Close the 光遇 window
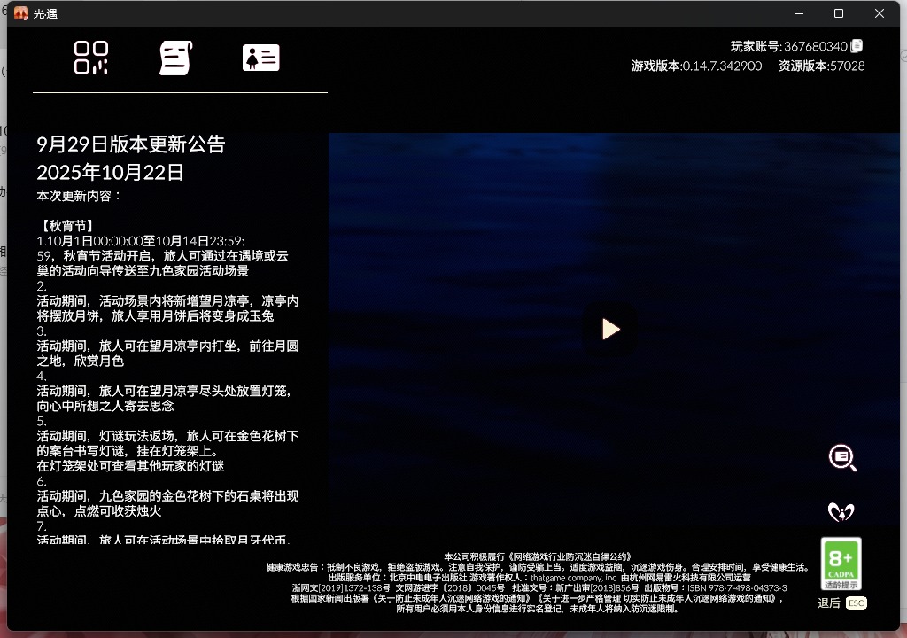This screenshot has height=638, width=907. (880, 13)
